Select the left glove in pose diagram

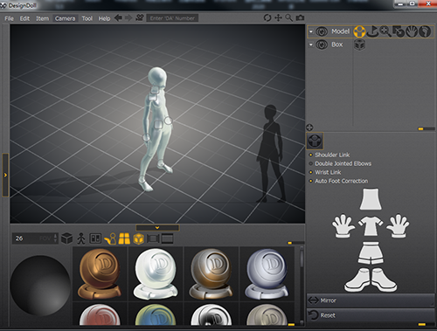343,226
